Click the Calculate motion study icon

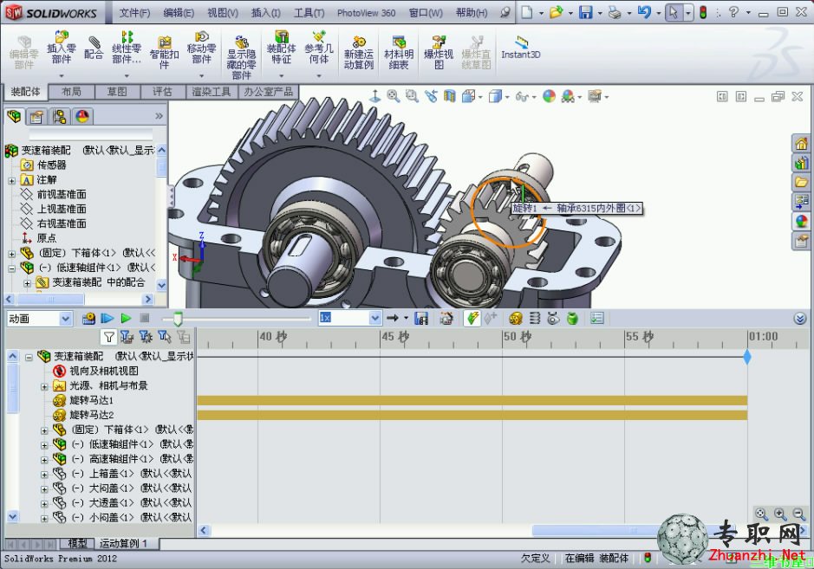88,318
